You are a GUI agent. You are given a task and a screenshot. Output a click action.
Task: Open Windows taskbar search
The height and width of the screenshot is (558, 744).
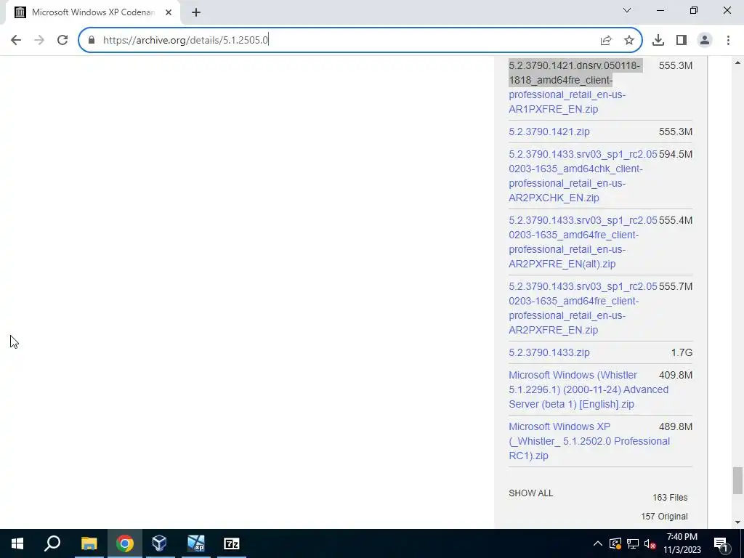(x=52, y=543)
